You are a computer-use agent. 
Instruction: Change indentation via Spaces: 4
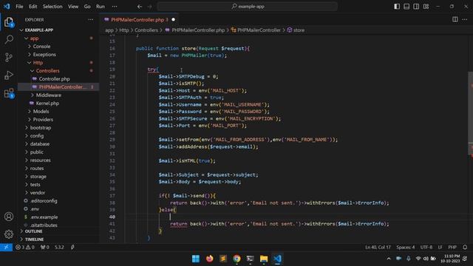[x=406, y=248]
